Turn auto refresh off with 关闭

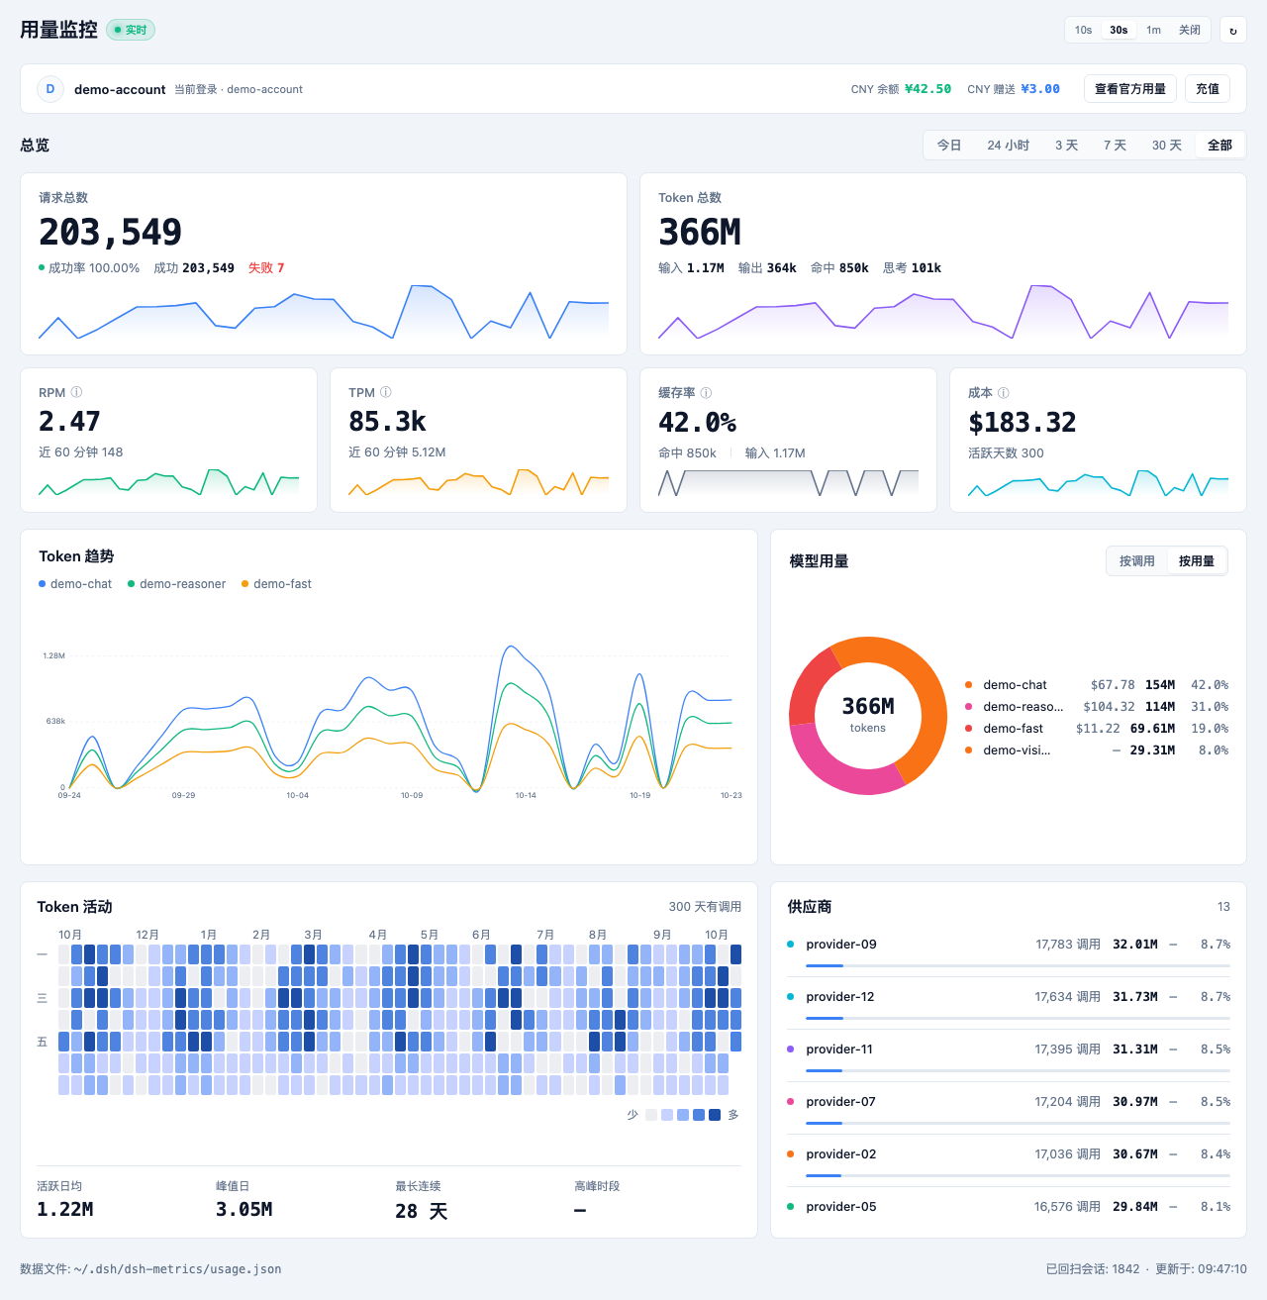coord(1190,30)
